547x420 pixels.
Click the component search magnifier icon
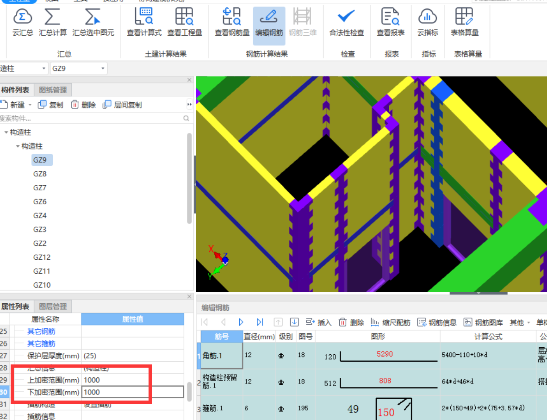(x=186, y=119)
